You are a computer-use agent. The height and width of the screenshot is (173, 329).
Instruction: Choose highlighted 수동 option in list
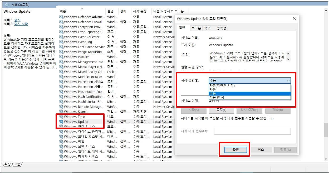pos(249,93)
